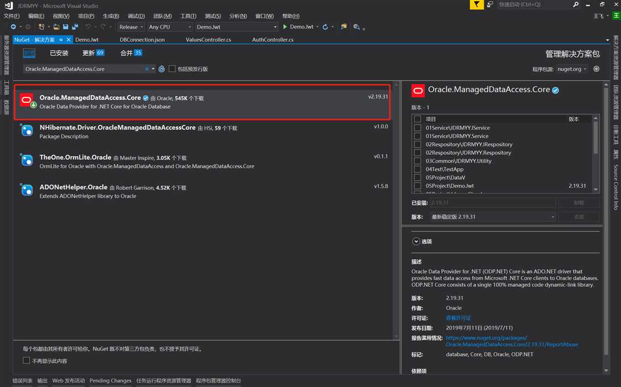Click the NHibernate driver package icon
The height and width of the screenshot is (387, 621).
[x=27, y=130]
